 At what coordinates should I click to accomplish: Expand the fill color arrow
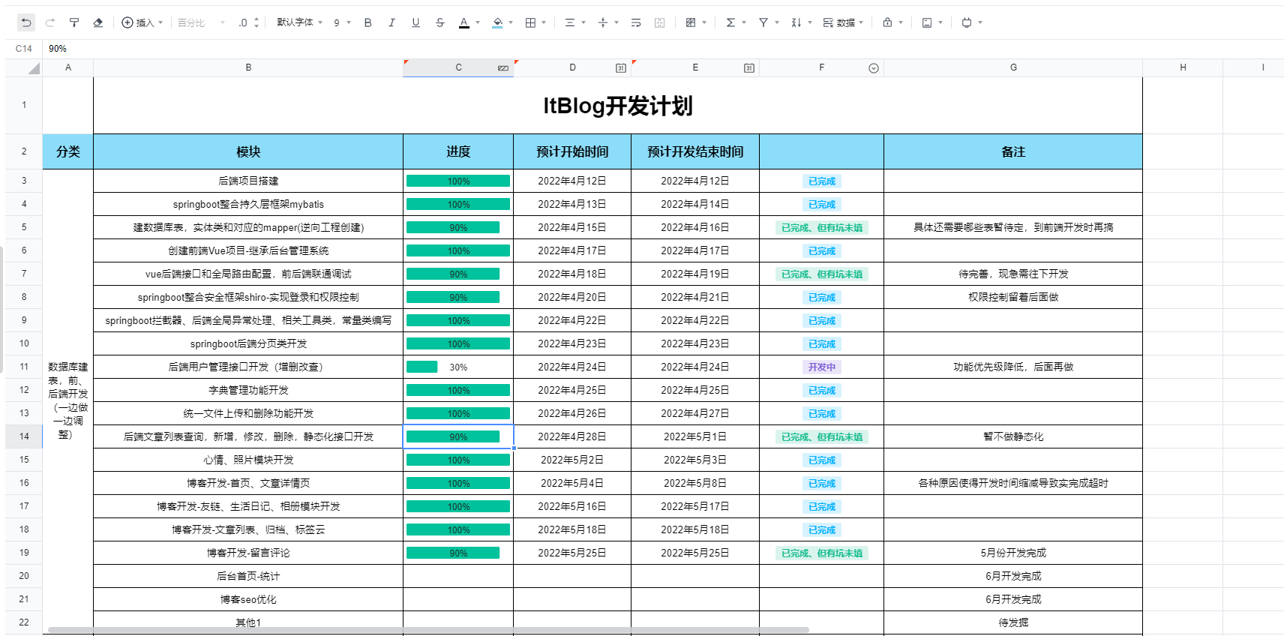coord(511,22)
